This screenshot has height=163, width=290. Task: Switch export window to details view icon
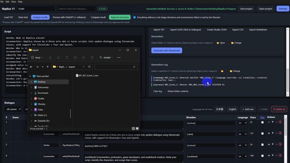coord(133,128)
